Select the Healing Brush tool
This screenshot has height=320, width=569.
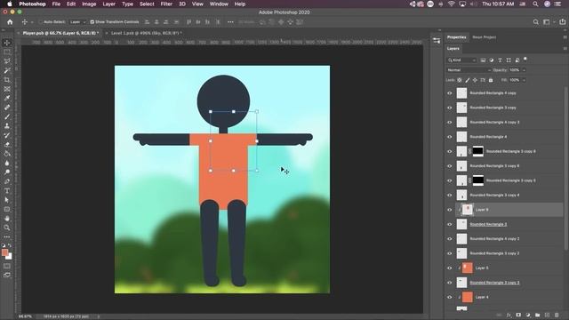7,108
